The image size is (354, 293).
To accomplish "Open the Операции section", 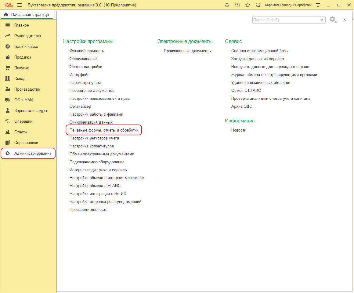I will click(28, 121).
